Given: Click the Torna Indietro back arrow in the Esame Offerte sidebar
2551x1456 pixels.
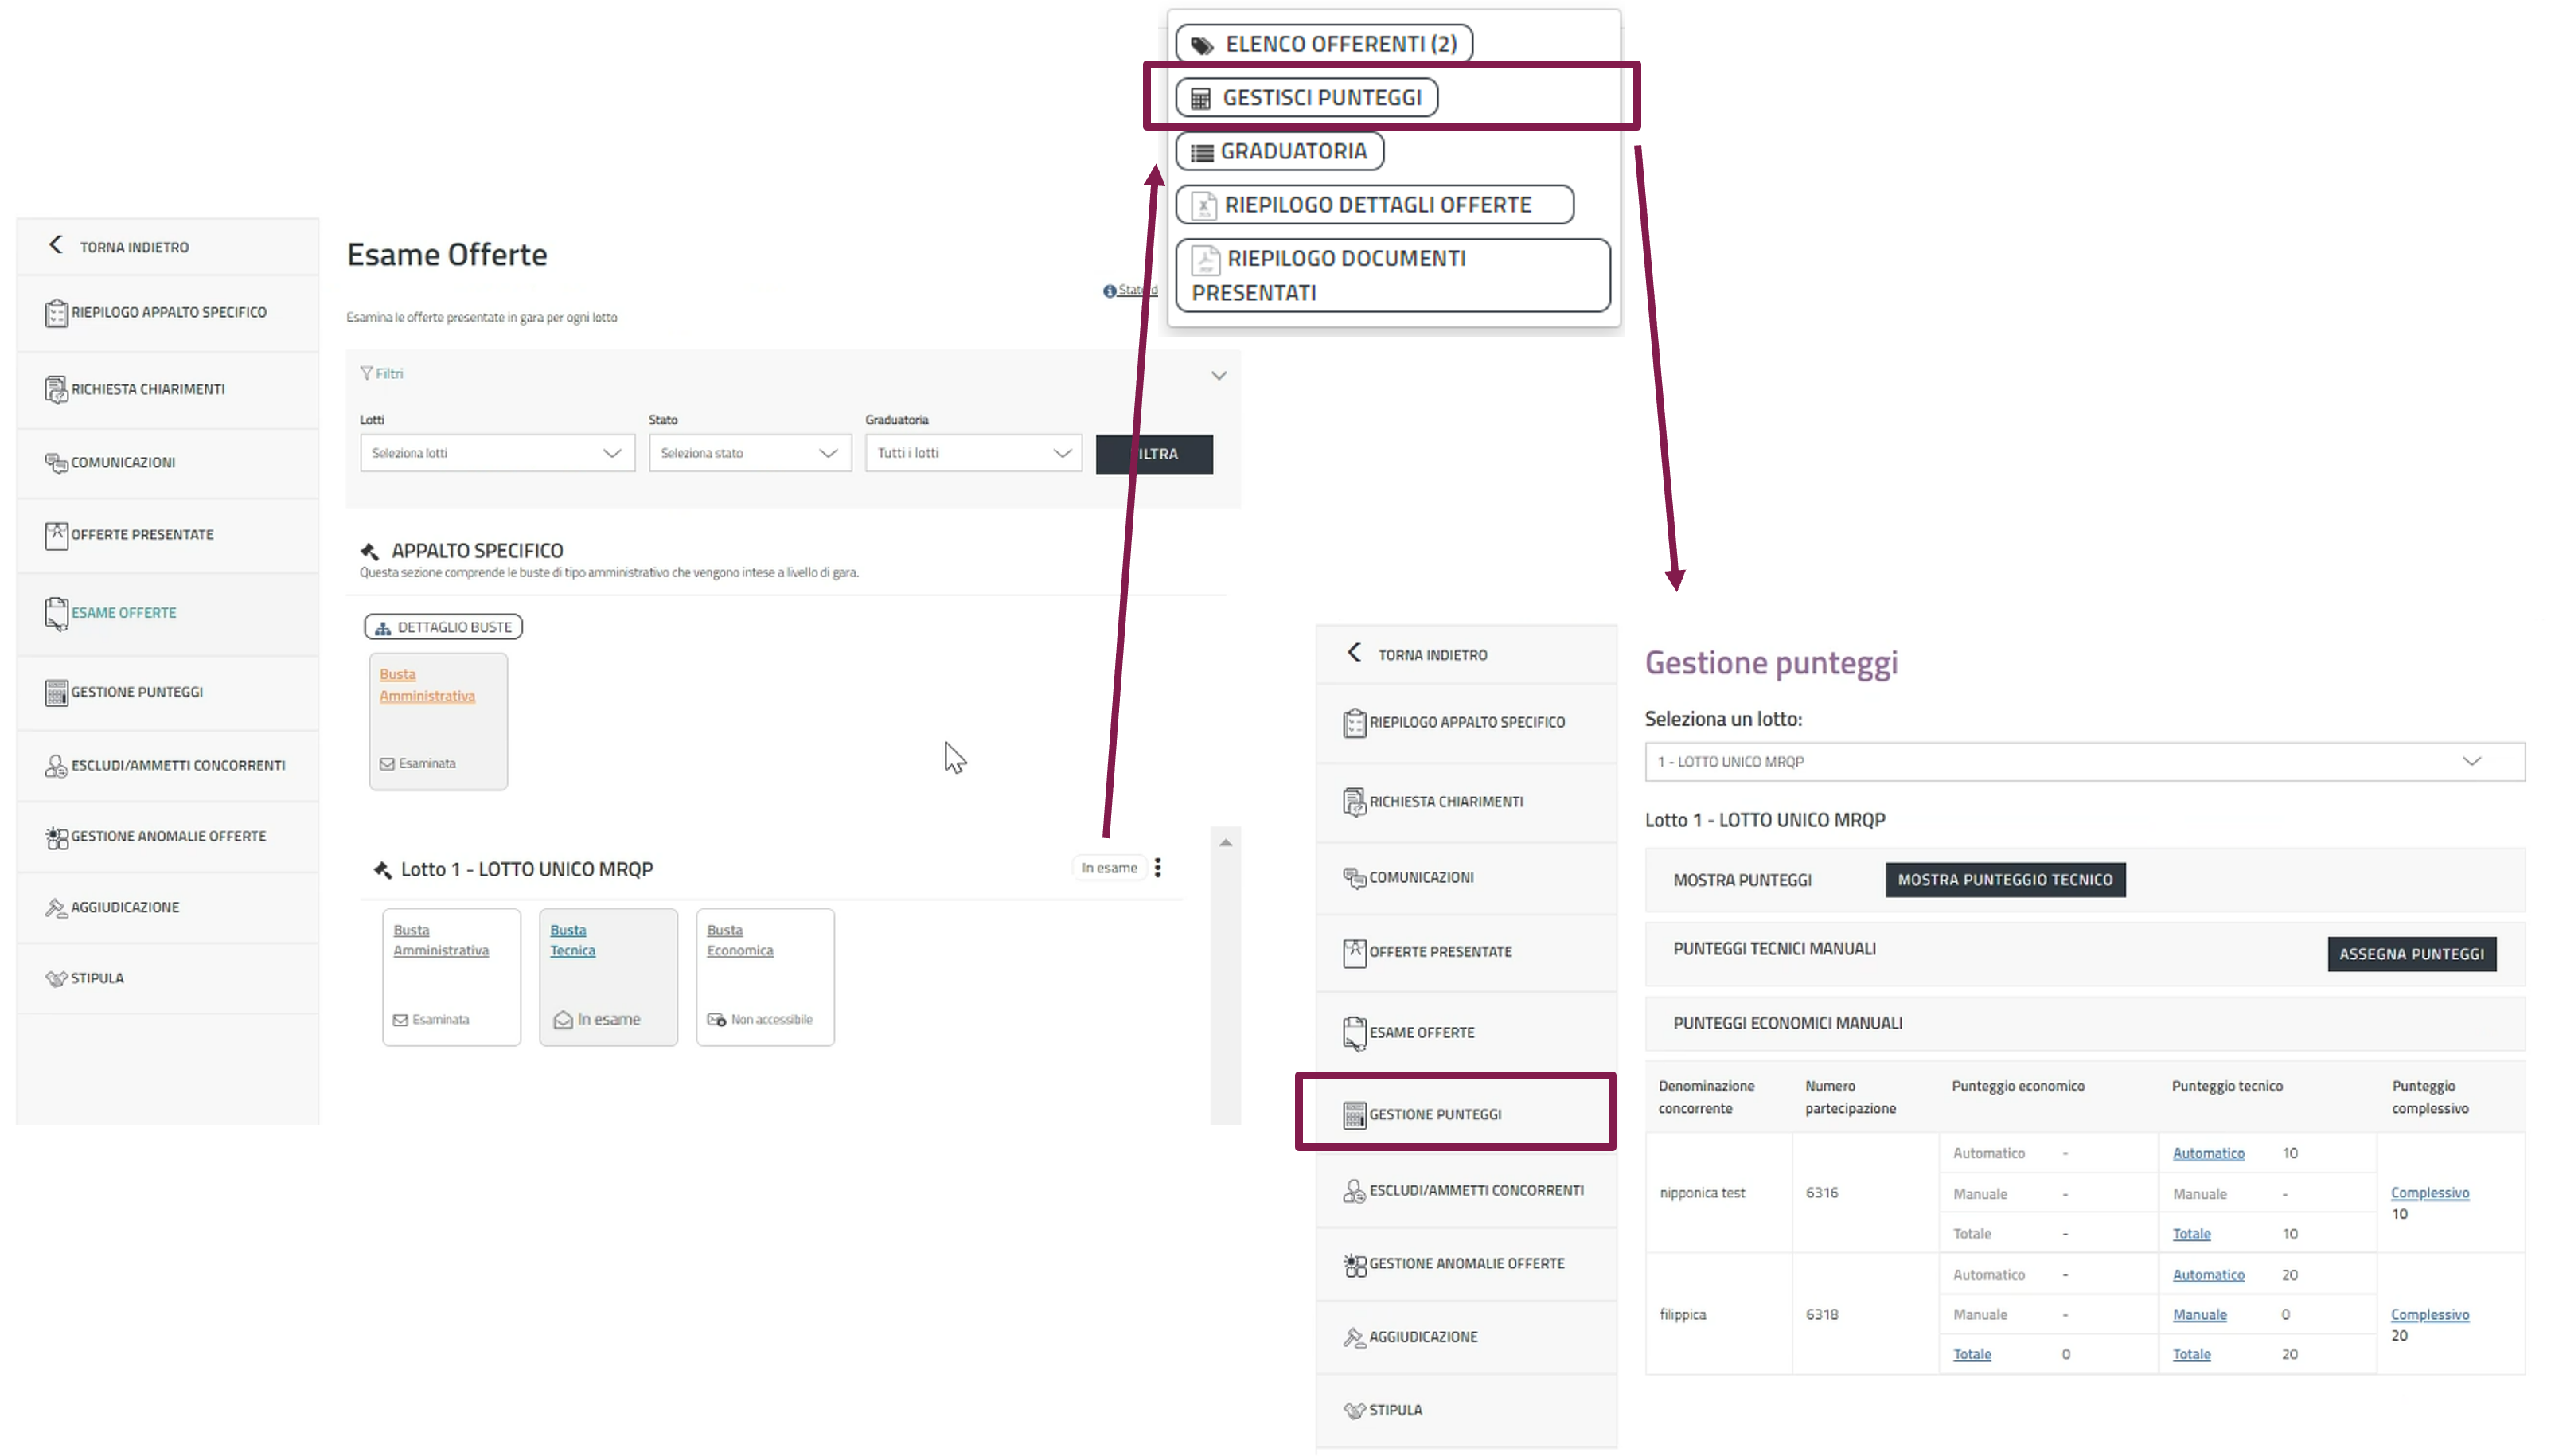Looking at the screenshot, I should point(56,245).
